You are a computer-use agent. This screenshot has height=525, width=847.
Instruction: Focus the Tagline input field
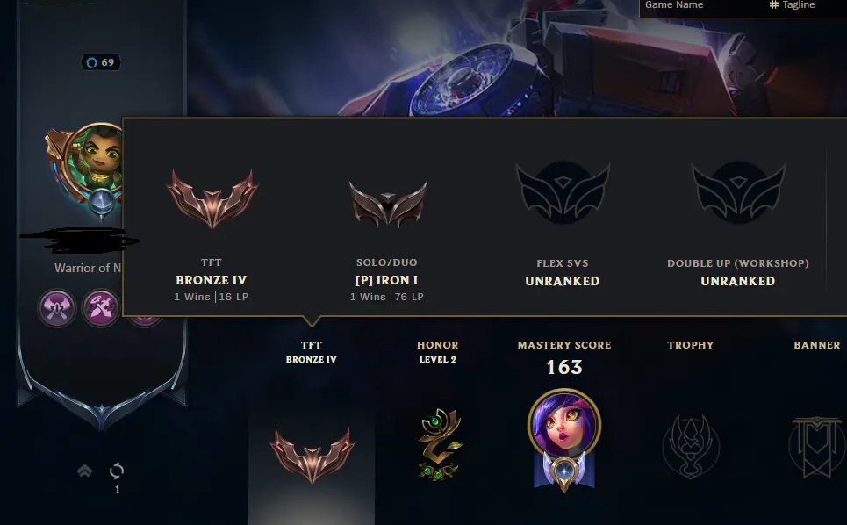(806, 6)
